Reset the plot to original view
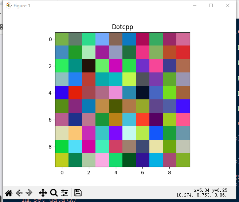The width and height of the screenshot is (239, 202). point(9,193)
